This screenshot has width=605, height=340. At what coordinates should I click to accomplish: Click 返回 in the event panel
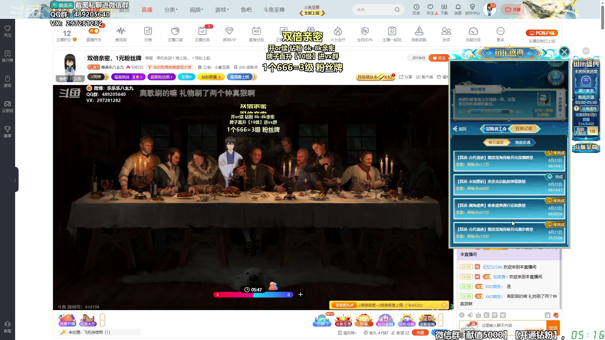pyautogui.click(x=460, y=129)
